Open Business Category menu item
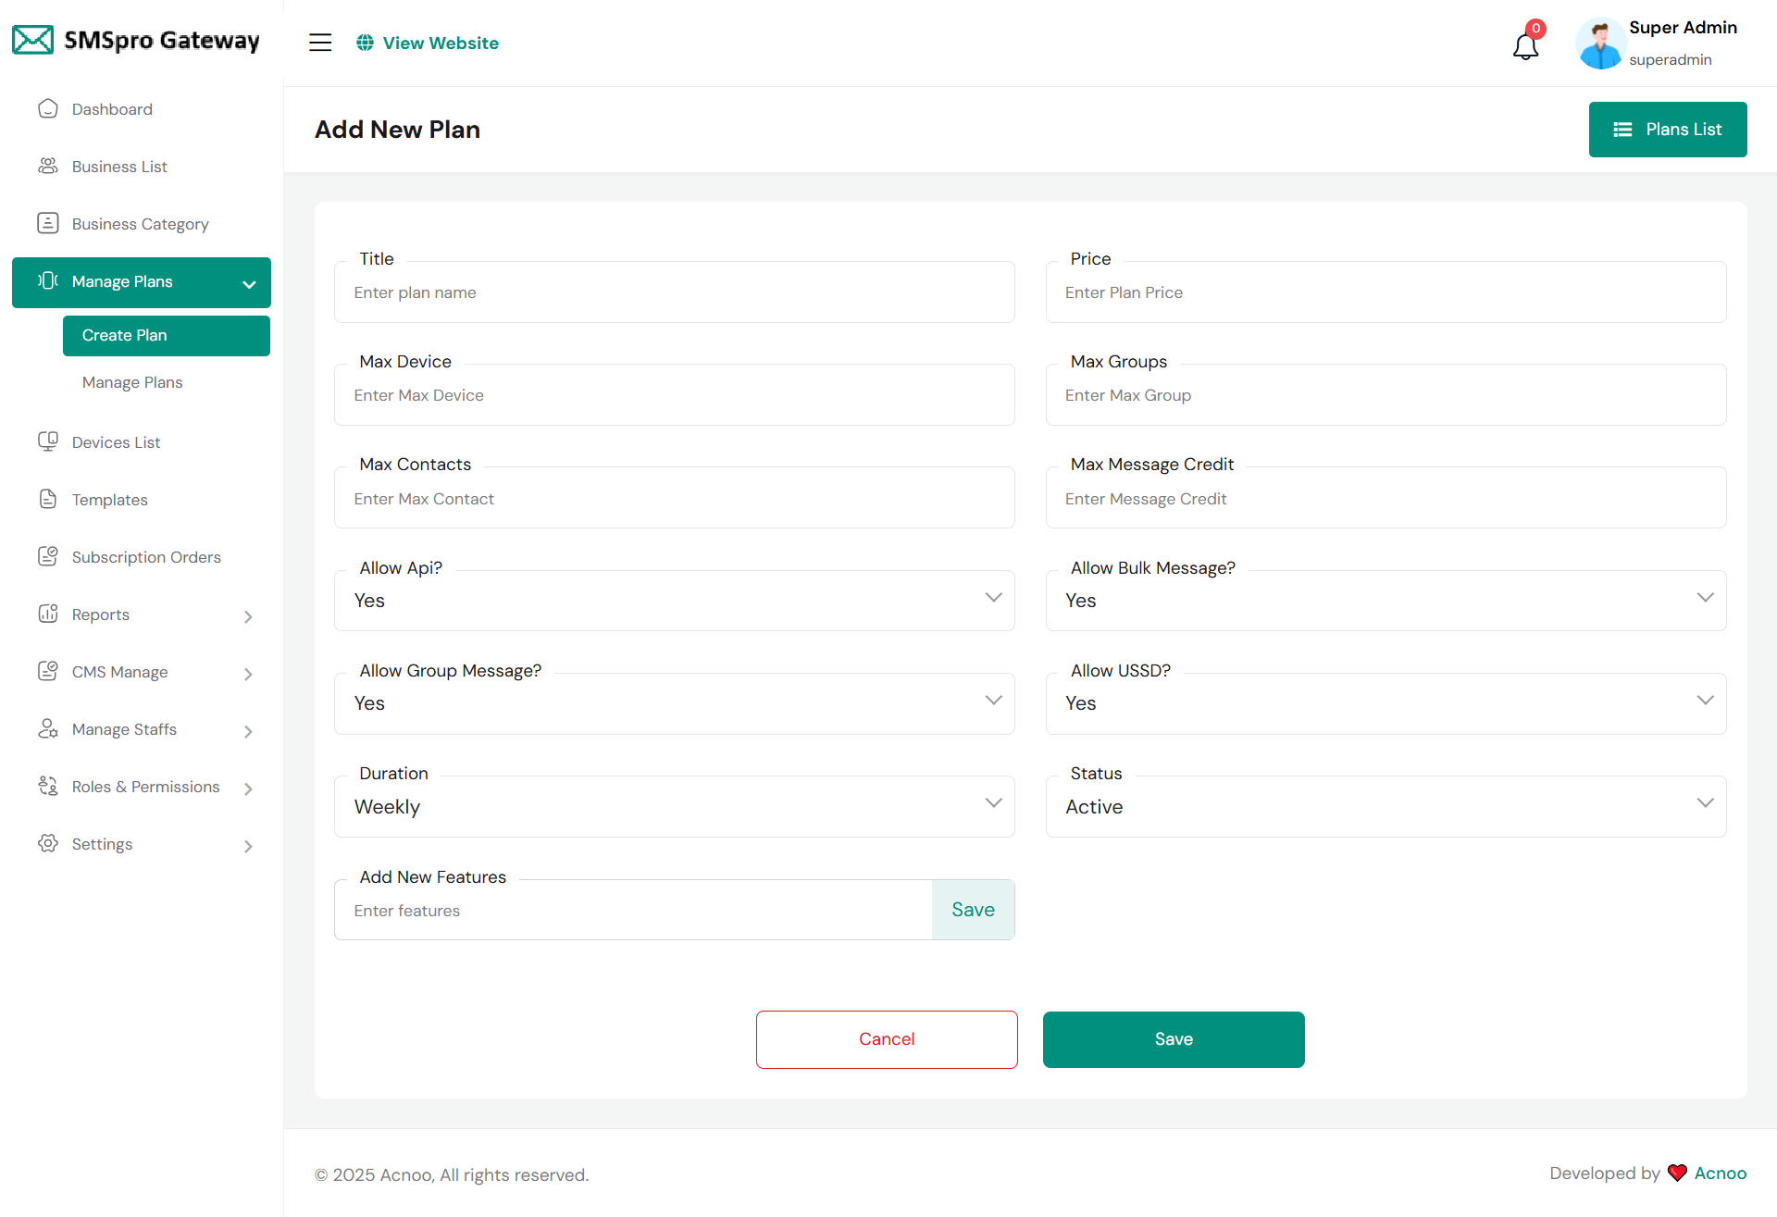 tap(140, 224)
